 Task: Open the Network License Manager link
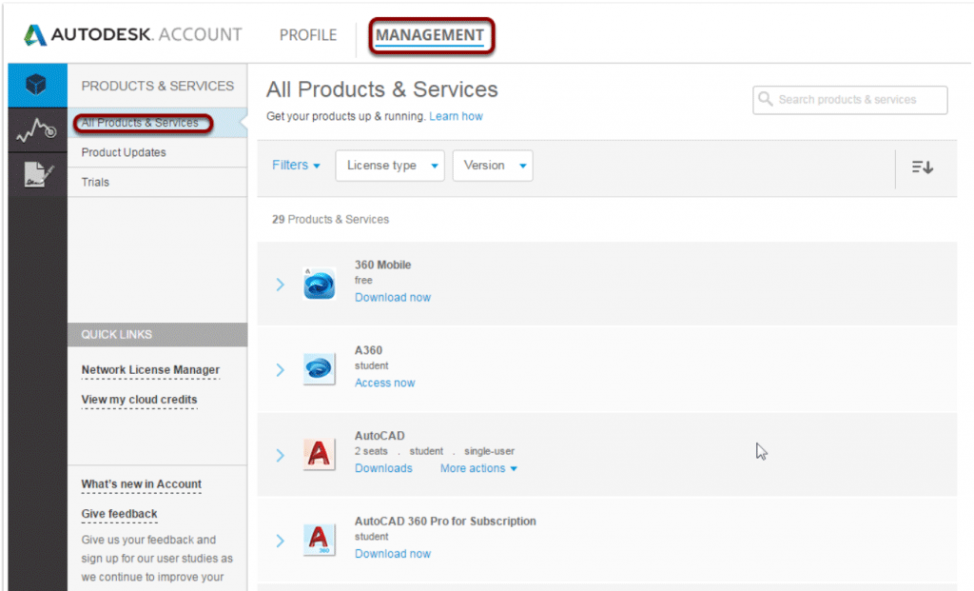click(x=150, y=370)
